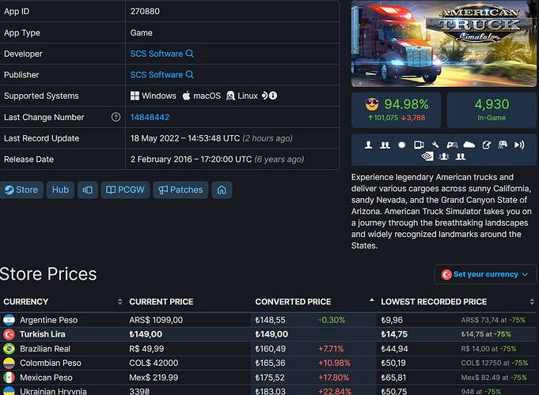
Task: Click the gamepad with cast waves icon
Action: (x=503, y=145)
